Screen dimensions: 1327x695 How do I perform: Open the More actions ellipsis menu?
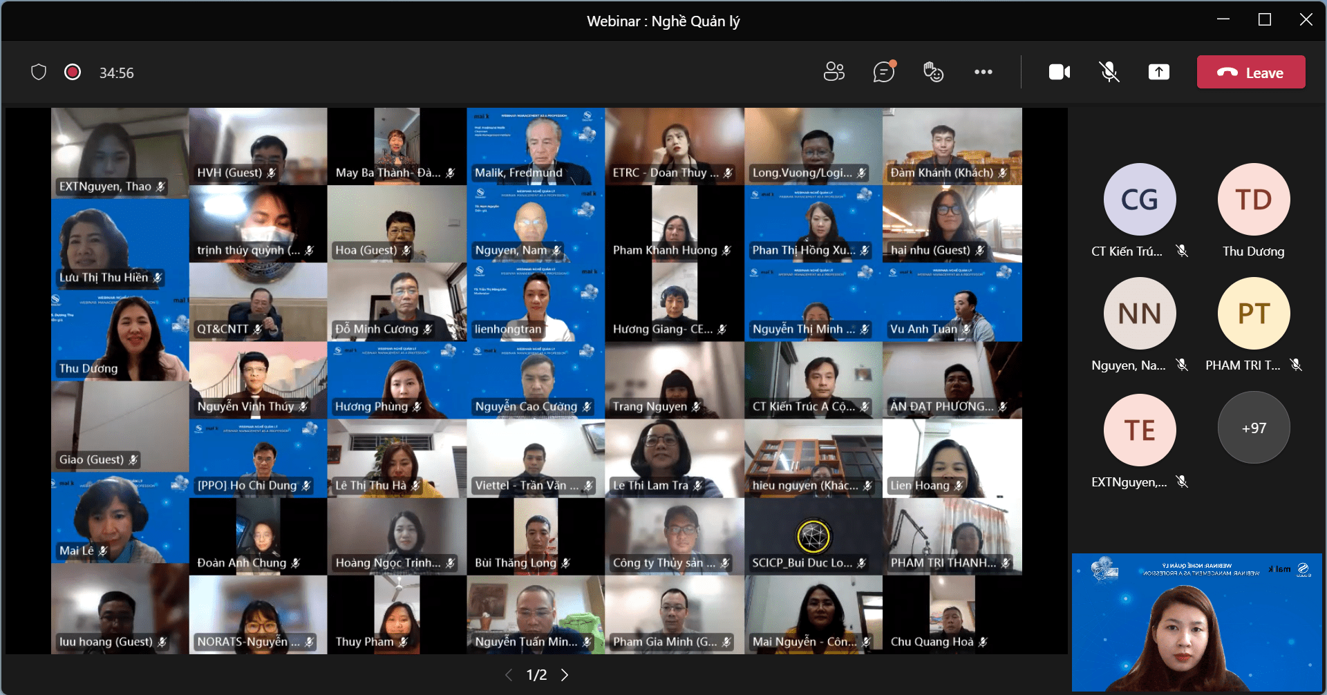click(983, 72)
